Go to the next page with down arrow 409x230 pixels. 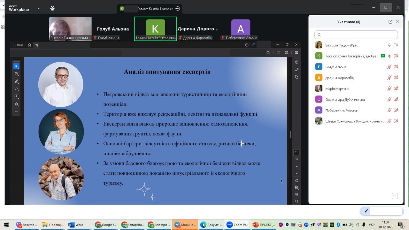click(x=297, y=173)
